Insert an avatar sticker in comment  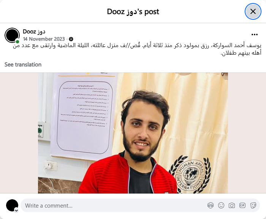pos(211,205)
